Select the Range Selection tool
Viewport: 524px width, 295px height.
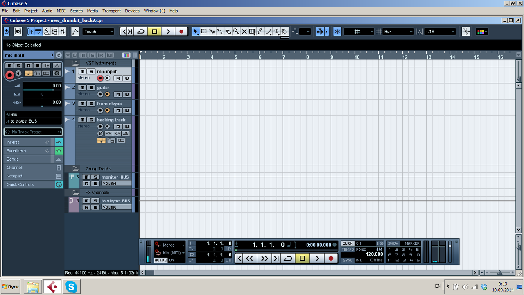click(x=204, y=31)
